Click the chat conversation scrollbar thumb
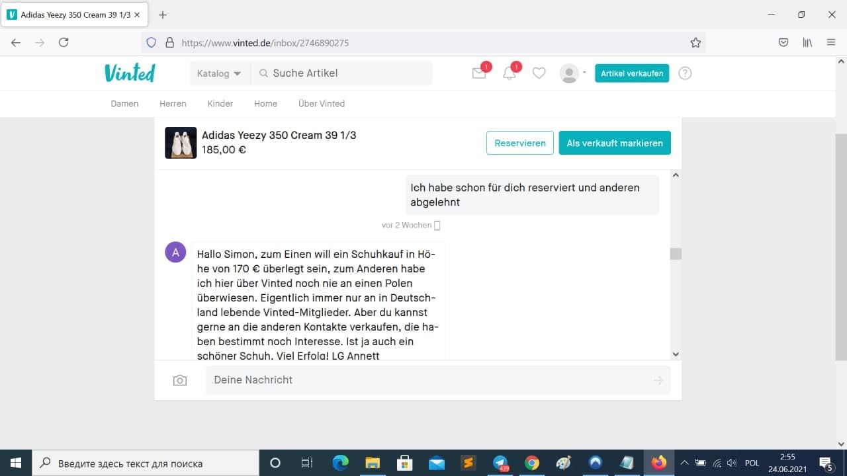 point(676,254)
